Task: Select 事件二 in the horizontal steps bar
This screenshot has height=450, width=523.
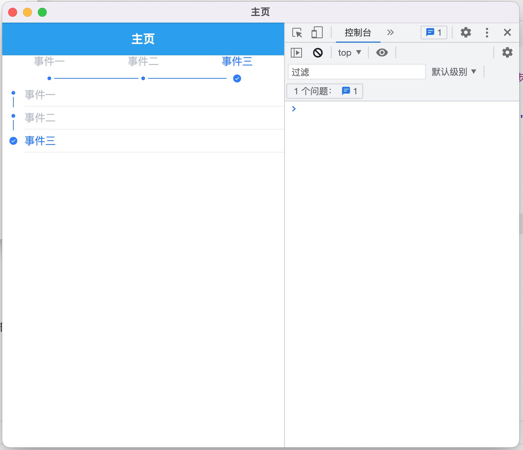Action: pyautogui.click(x=143, y=61)
